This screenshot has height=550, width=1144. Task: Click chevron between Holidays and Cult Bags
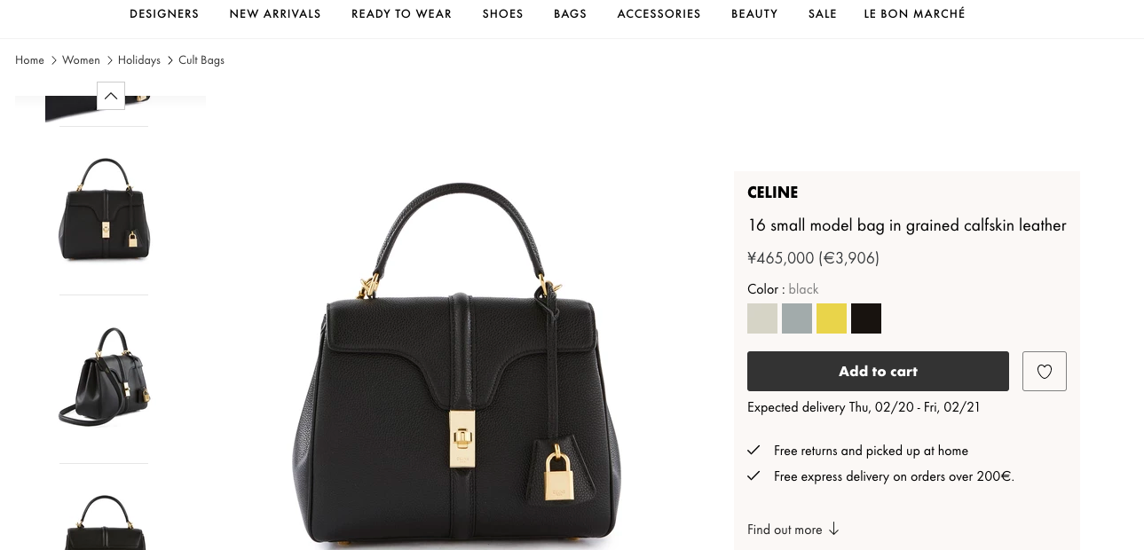(170, 60)
